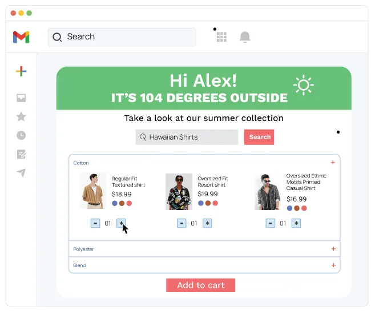Click the Hawaiian Shirts search field

tap(187, 137)
